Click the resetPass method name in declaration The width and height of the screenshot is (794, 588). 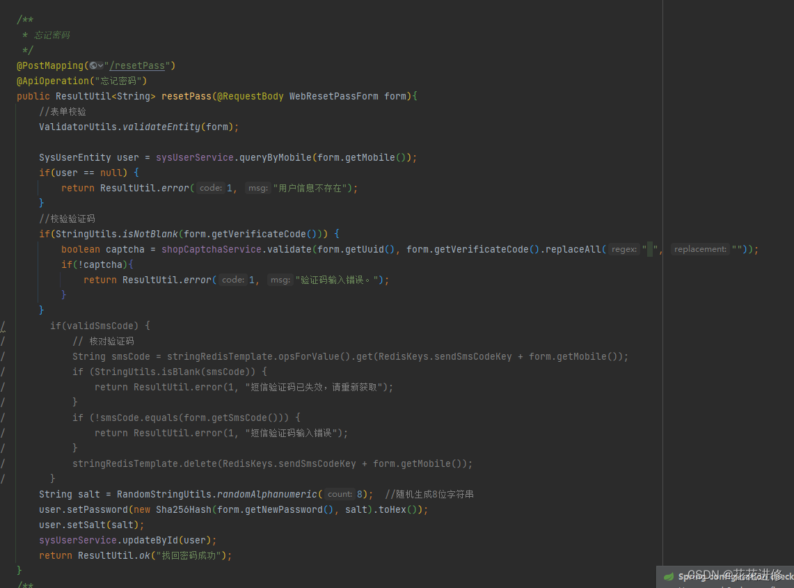tap(186, 96)
